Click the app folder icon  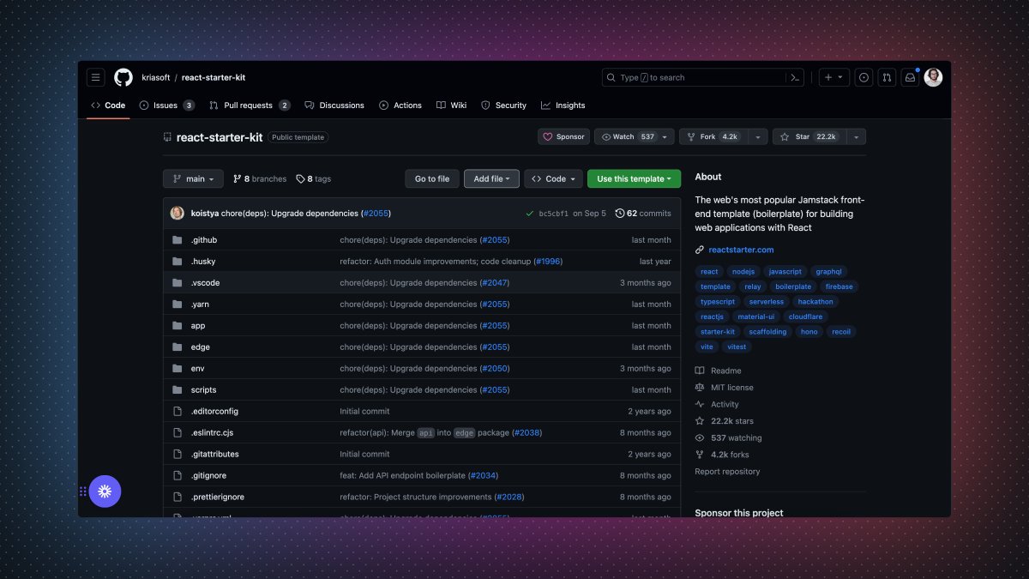[178, 326]
